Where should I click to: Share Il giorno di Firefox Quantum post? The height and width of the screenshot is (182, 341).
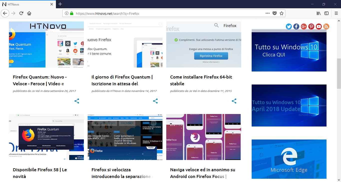coord(156,101)
